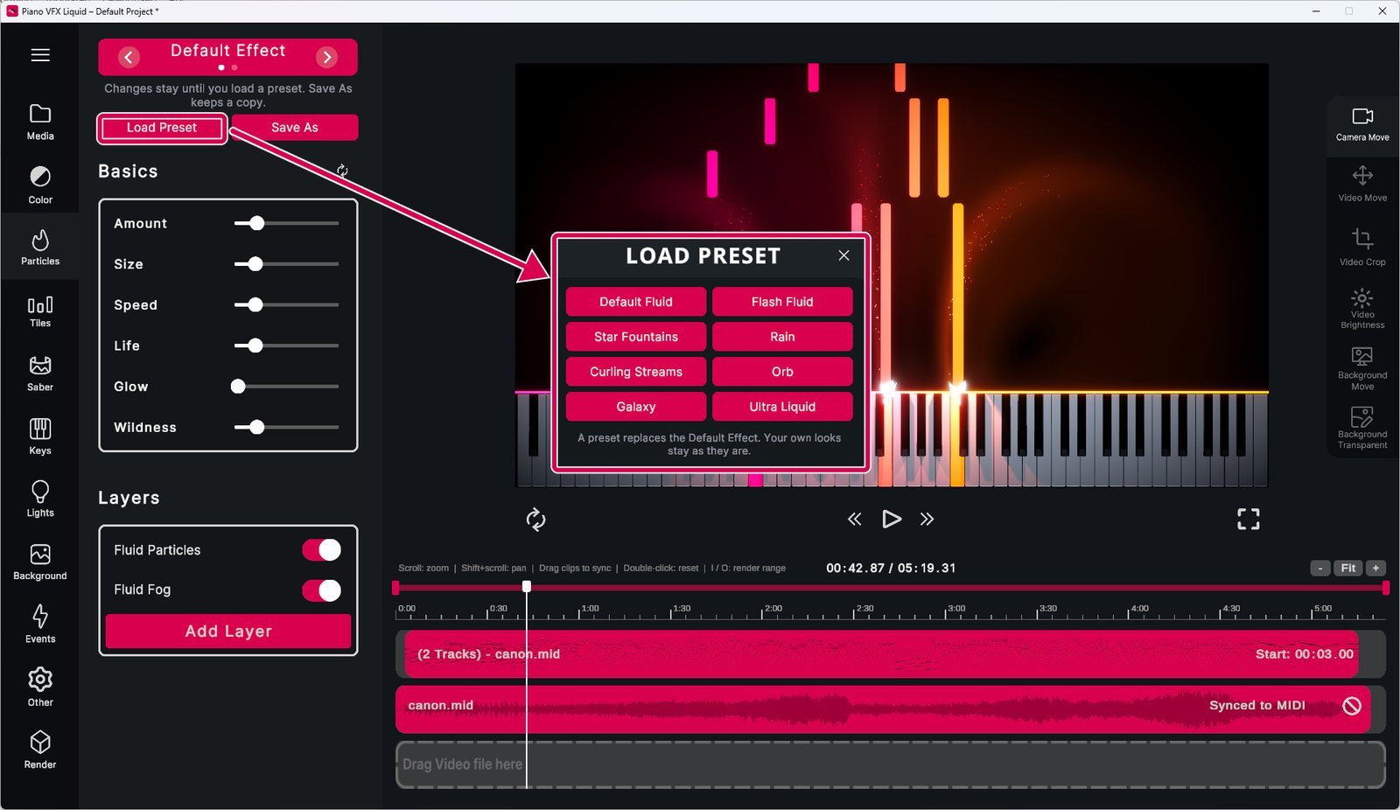Switch to the Particles tab
The height and width of the screenshot is (810, 1400).
coord(40,248)
